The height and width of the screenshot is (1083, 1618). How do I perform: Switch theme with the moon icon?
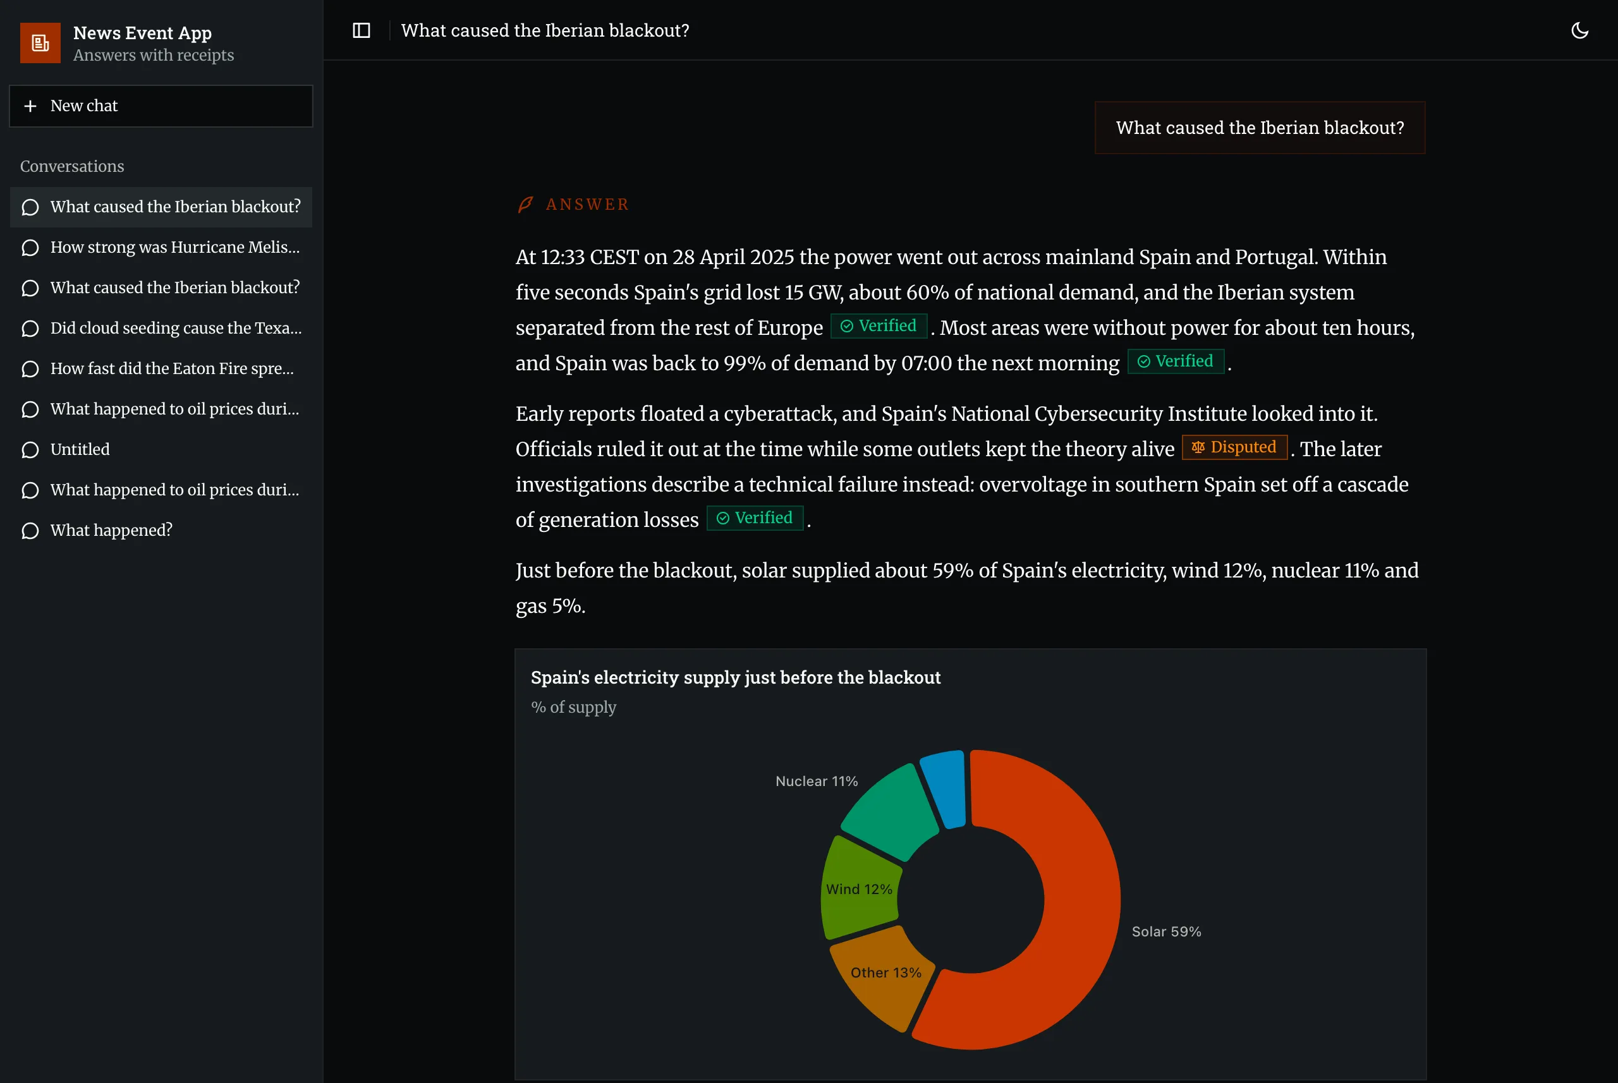click(1579, 30)
